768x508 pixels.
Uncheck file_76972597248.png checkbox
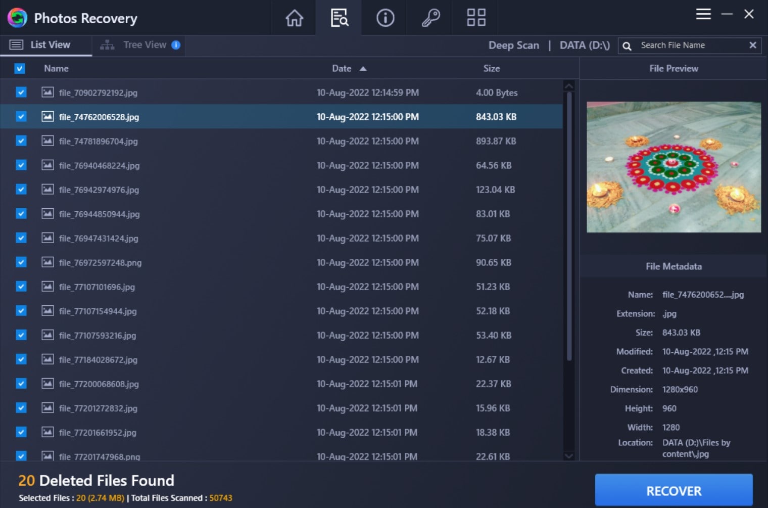coord(21,262)
